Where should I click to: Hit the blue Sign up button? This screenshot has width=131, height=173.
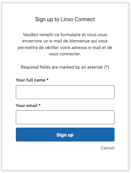point(65,135)
